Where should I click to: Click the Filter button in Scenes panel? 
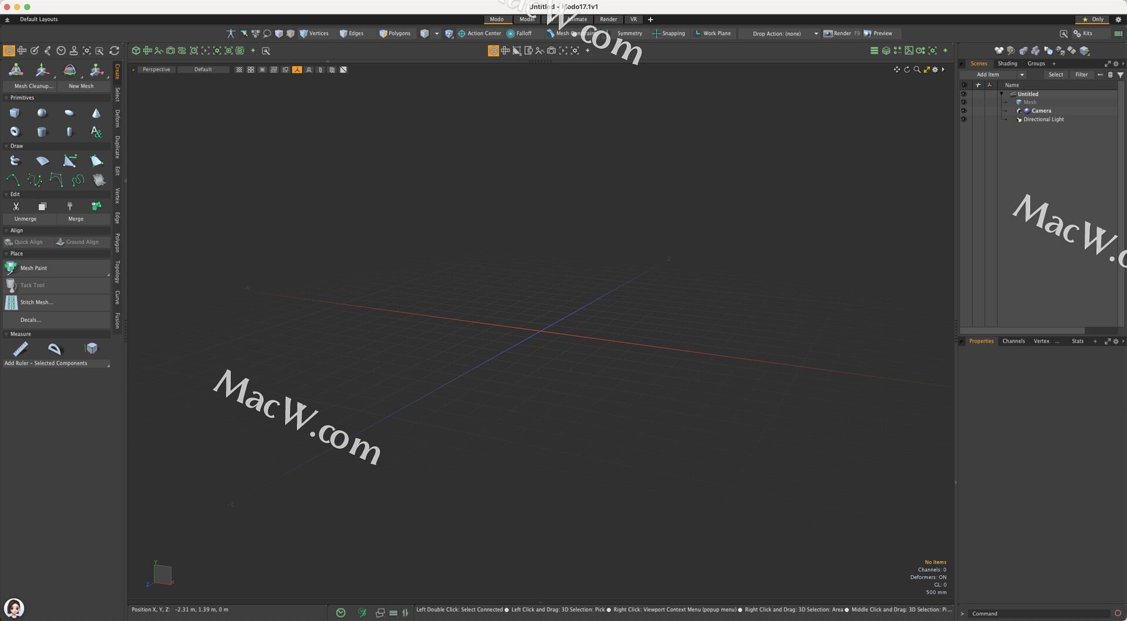pyautogui.click(x=1081, y=74)
